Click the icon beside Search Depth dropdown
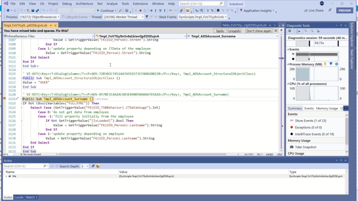Viewport: 358px width, 201px height. 93,166
